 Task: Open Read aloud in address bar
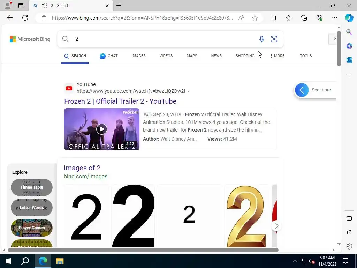[x=241, y=18]
